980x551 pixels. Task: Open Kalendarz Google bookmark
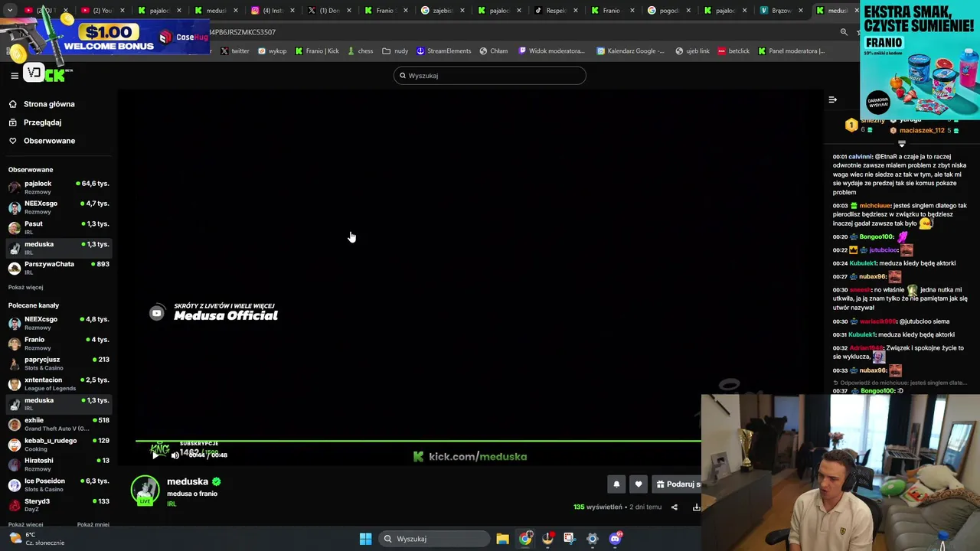point(631,51)
